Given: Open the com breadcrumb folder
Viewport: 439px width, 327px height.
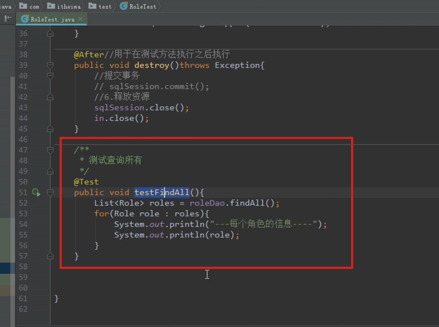Looking at the screenshot, I should click(29, 6).
